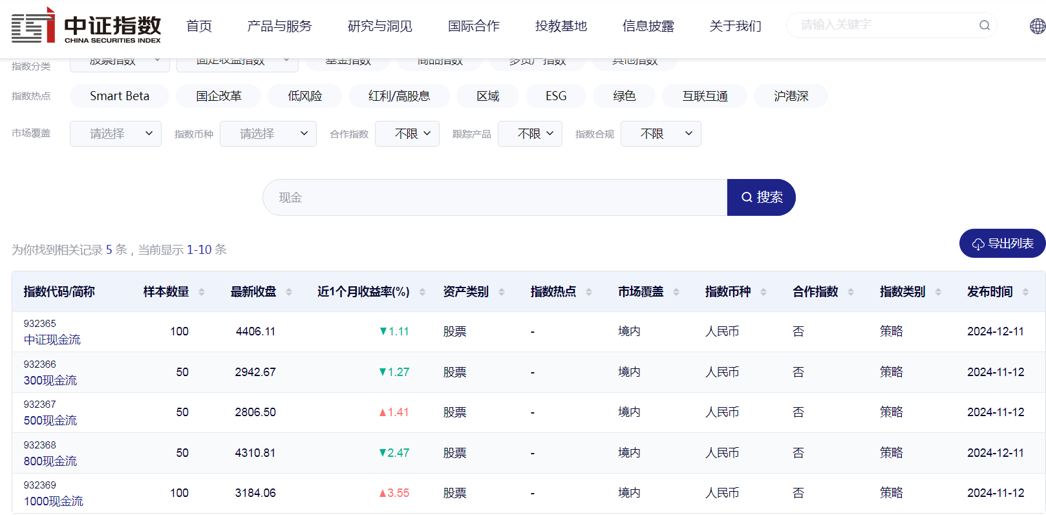This screenshot has width=1046, height=515.
Task: Open the 市场覆盖 dropdown
Action: point(116,134)
